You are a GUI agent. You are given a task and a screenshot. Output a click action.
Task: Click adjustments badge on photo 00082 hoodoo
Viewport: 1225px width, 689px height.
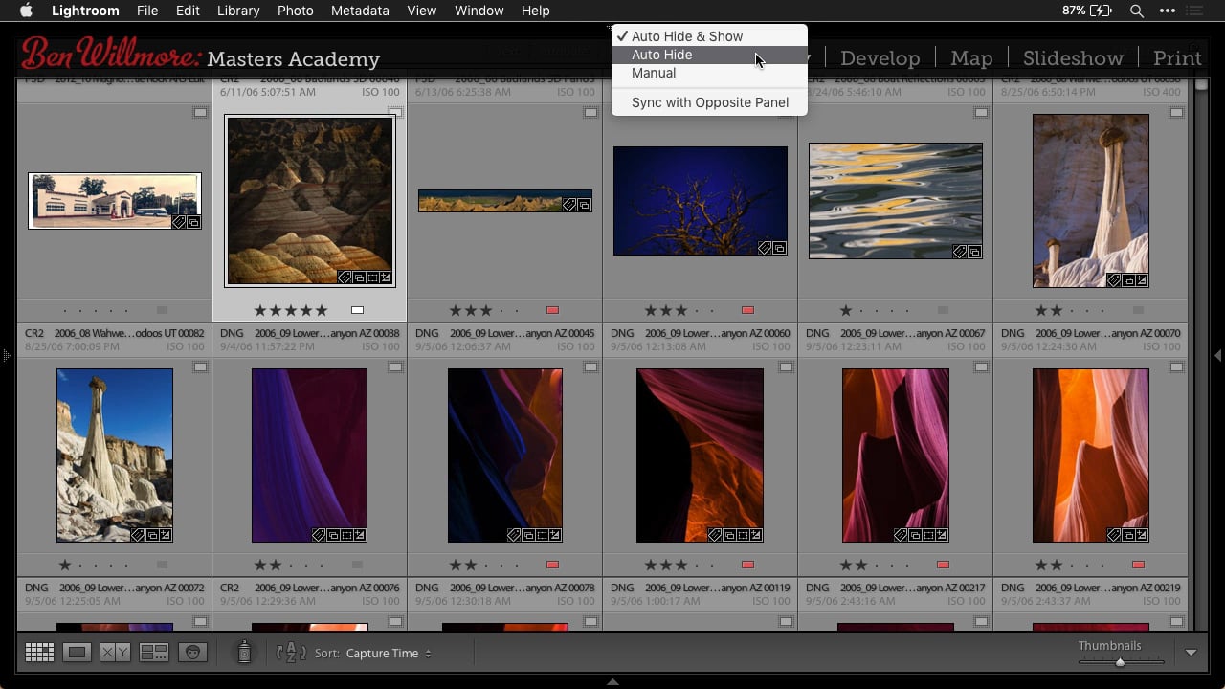point(165,535)
